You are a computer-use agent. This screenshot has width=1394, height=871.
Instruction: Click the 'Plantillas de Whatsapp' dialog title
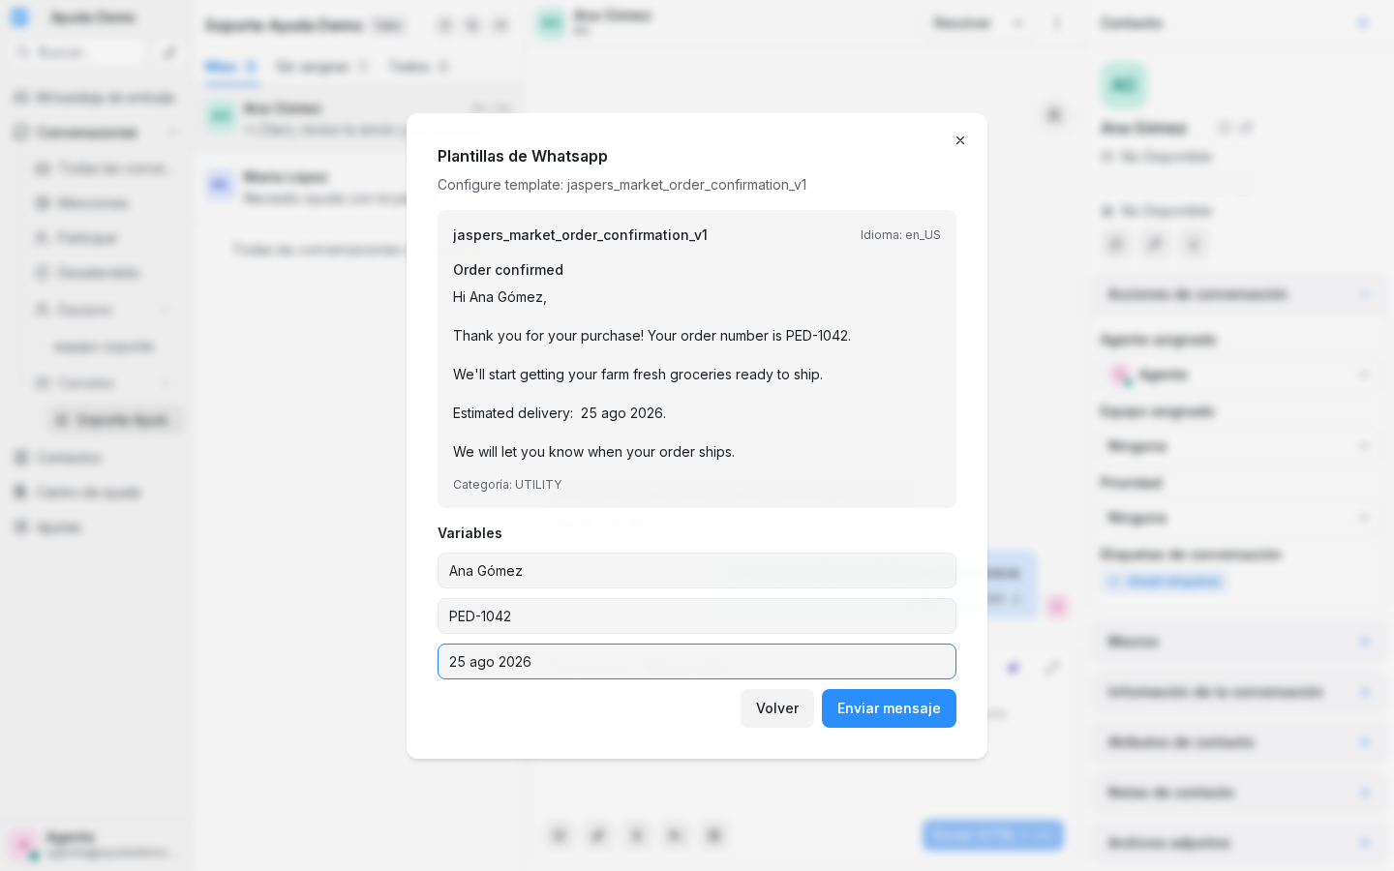[523, 156]
